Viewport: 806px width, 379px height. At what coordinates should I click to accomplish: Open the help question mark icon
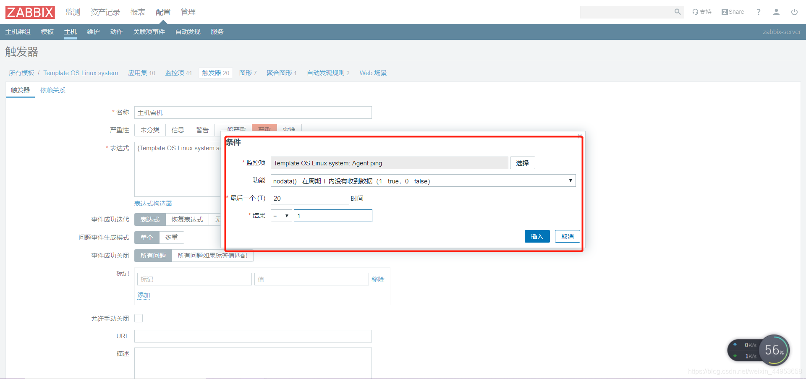tap(759, 12)
